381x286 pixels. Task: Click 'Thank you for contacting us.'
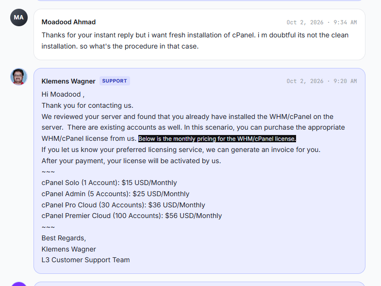coord(87,105)
